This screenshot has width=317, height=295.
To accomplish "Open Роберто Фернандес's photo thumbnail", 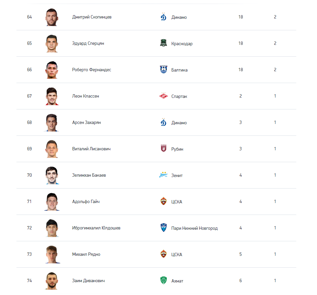I will [x=52, y=70].
